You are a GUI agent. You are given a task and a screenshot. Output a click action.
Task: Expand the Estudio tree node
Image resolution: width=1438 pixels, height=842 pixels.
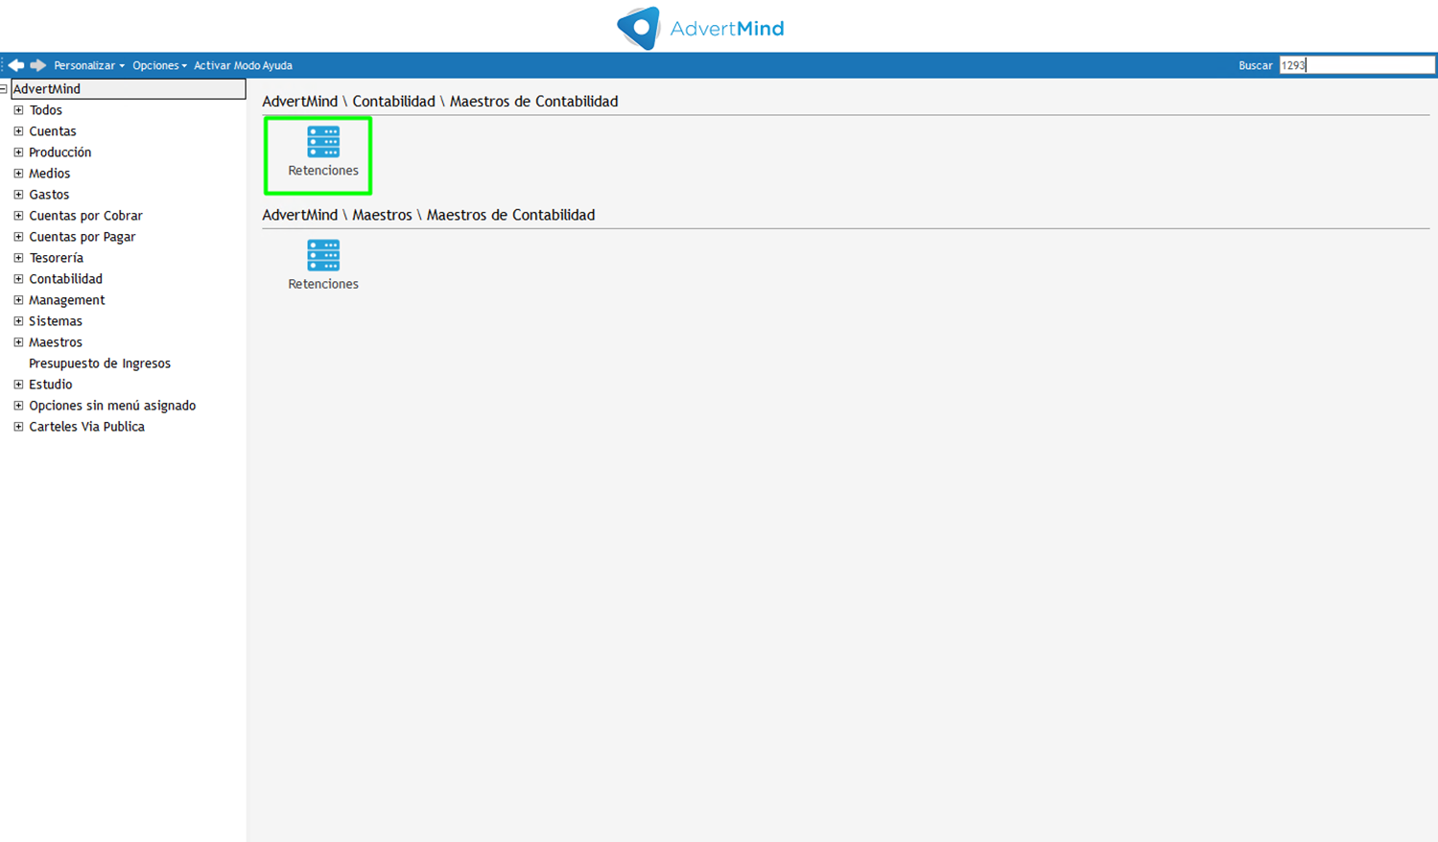pos(18,385)
